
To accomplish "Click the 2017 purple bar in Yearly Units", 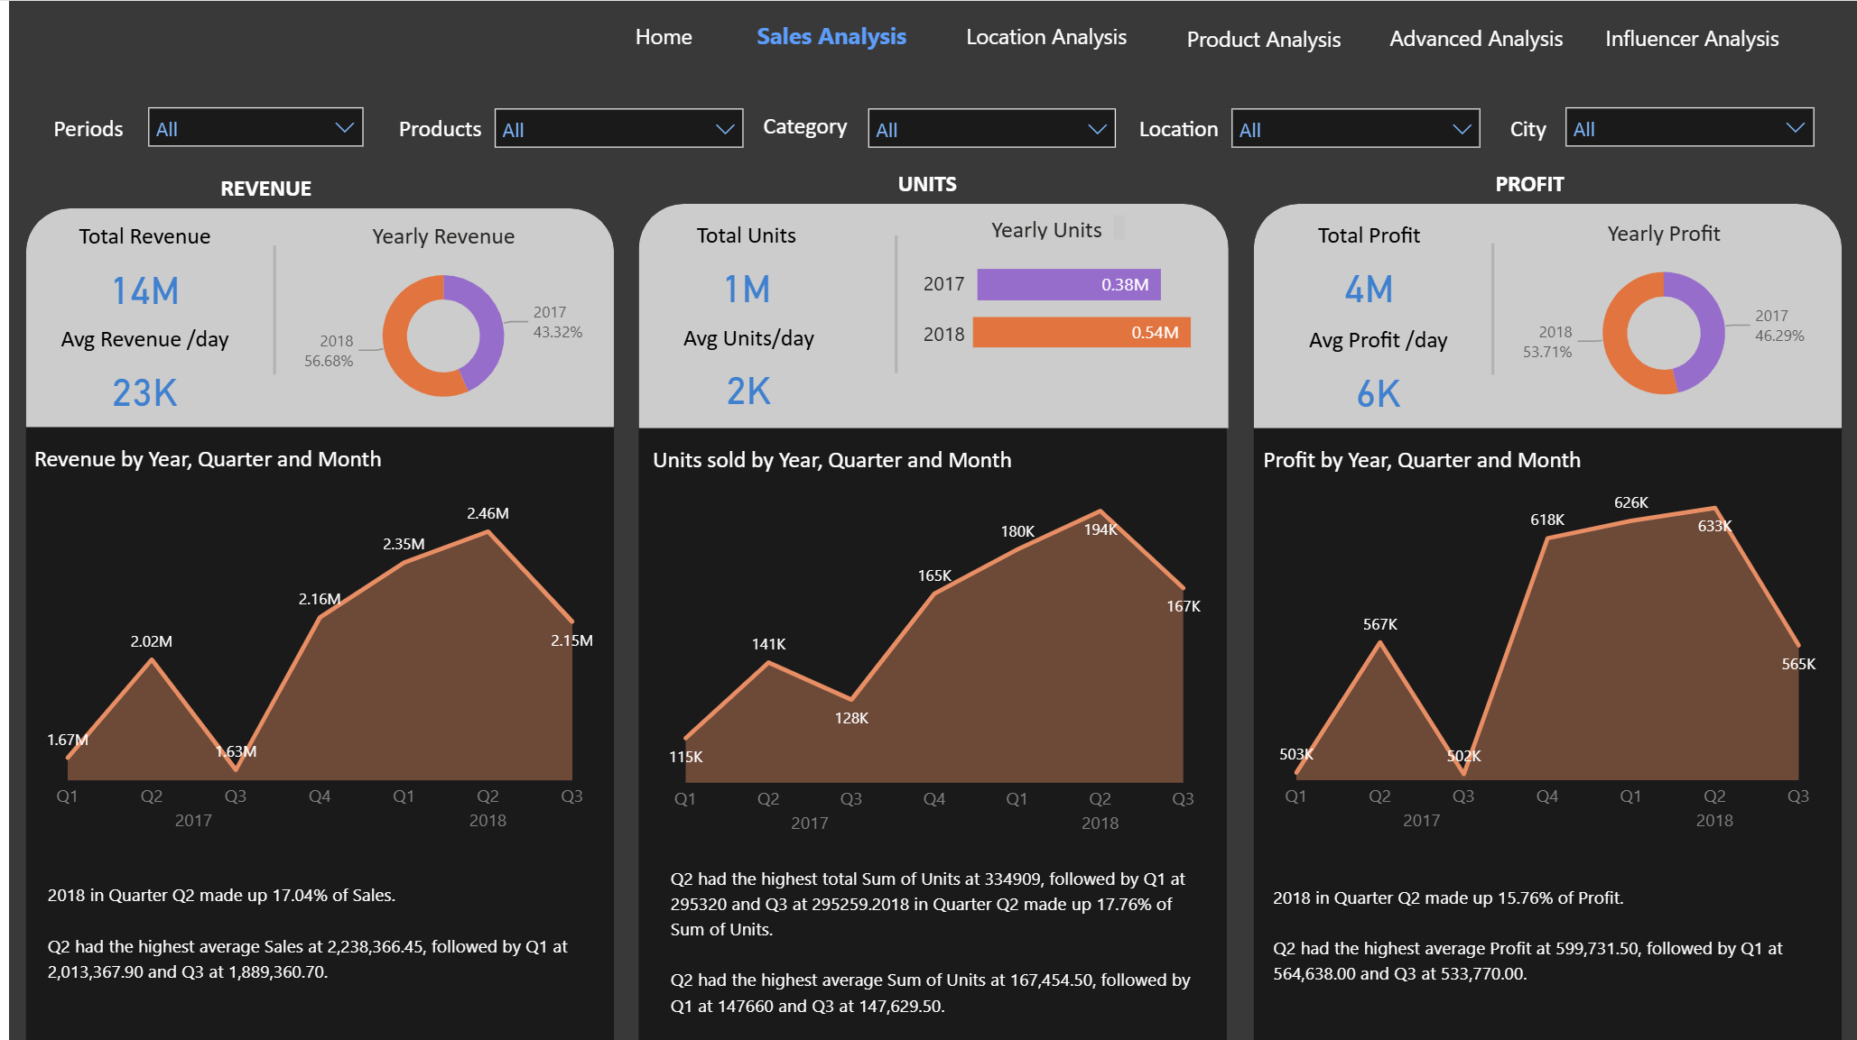I will pos(1068,285).
